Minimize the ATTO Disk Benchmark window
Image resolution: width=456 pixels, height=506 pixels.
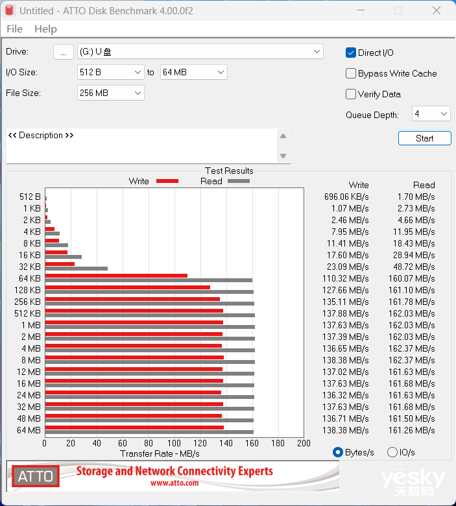361,10
